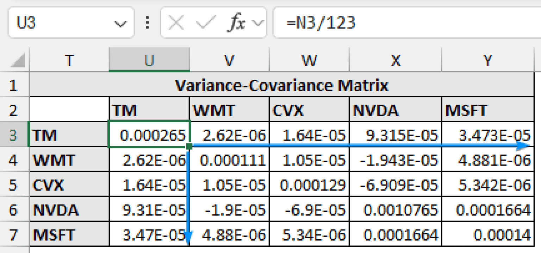Select row 5 header
This screenshot has width=541, height=253.
click(14, 185)
